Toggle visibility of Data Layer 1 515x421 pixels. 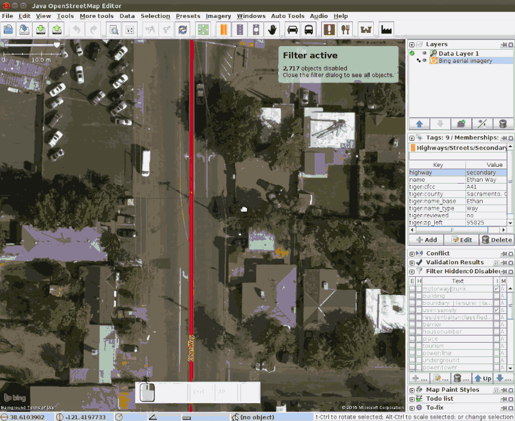(x=424, y=53)
